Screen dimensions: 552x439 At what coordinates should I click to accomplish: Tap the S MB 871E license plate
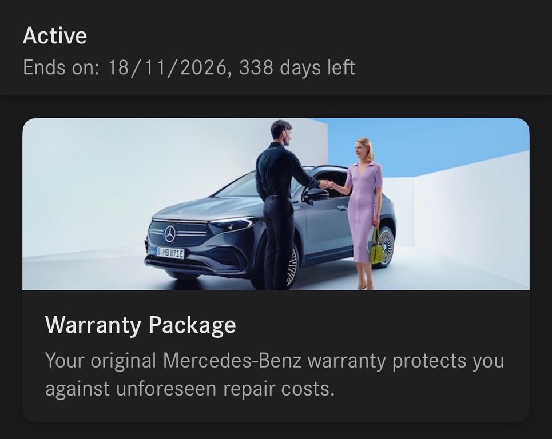[170, 253]
